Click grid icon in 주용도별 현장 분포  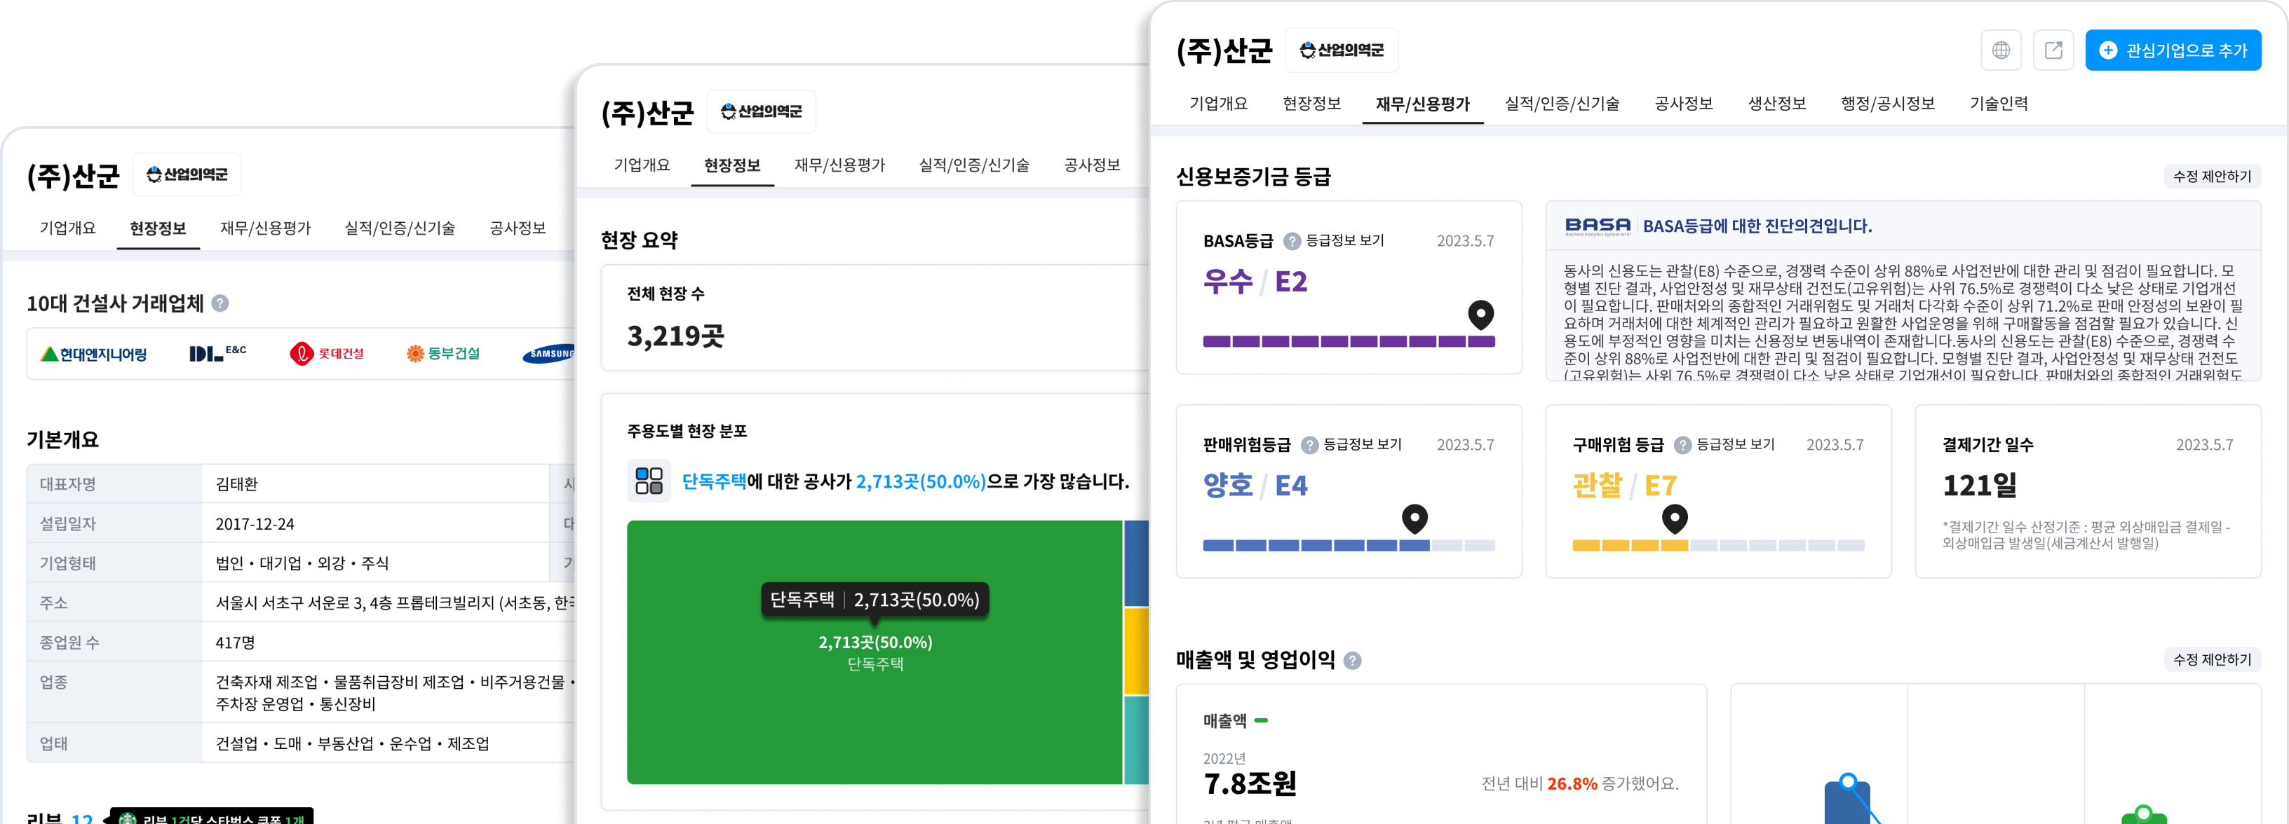(x=649, y=481)
